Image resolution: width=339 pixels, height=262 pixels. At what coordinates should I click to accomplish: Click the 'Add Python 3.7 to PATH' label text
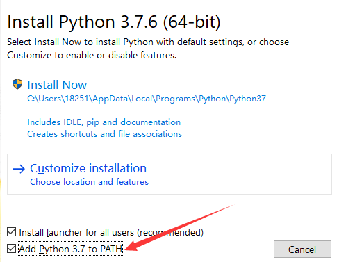[x=71, y=249]
